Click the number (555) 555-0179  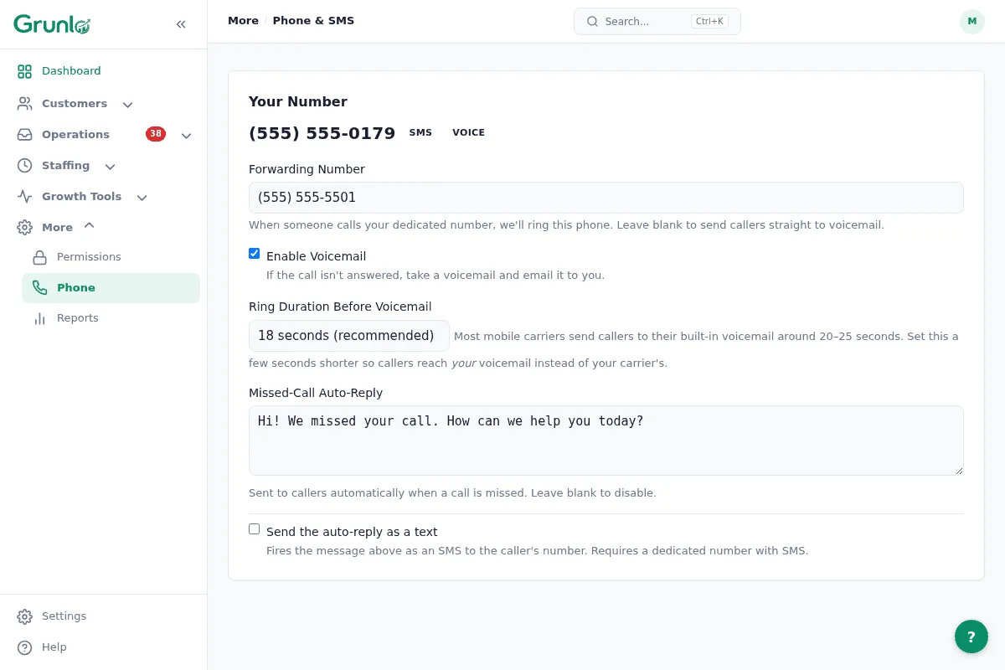[322, 133]
